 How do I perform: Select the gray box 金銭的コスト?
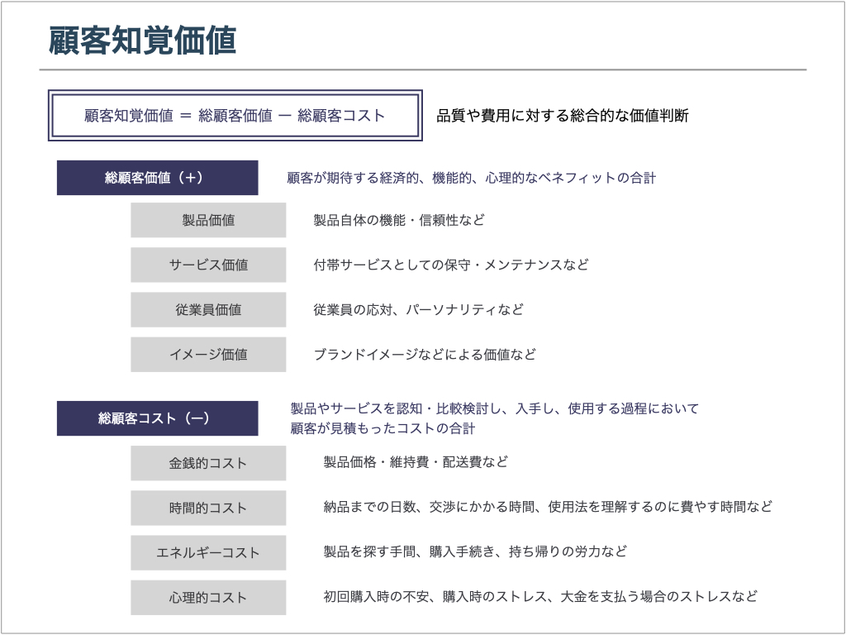point(208,463)
